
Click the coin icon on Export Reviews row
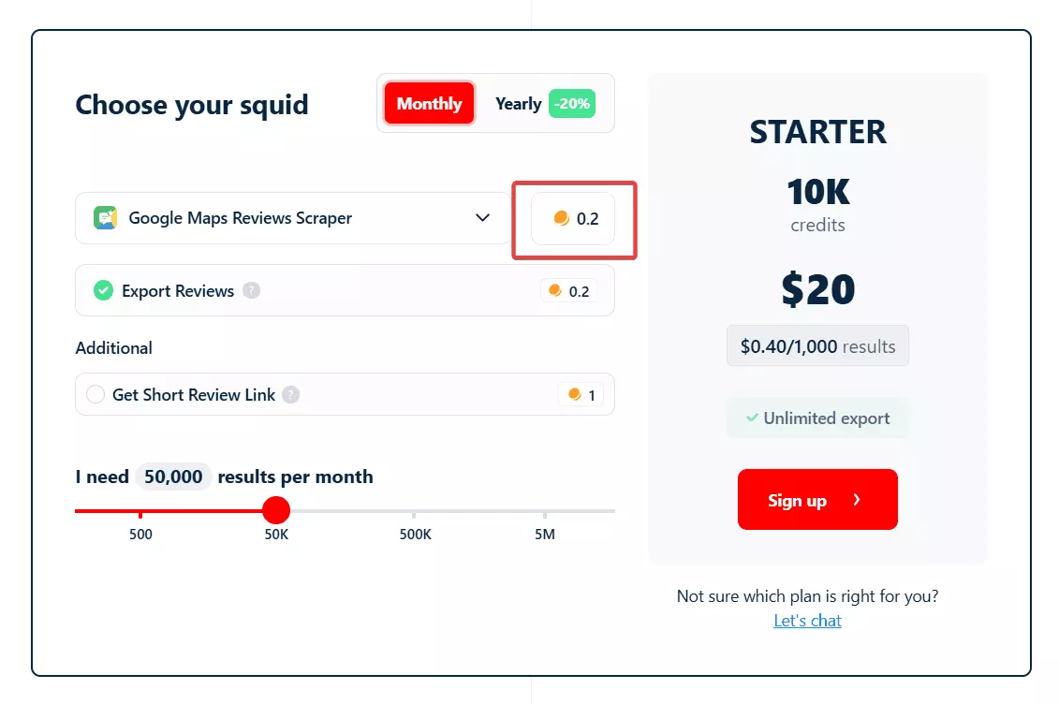click(x=554, y=290)
